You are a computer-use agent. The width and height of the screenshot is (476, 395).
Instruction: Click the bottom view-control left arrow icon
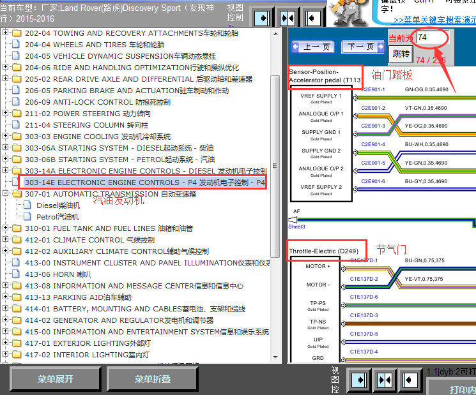point(410,380)
